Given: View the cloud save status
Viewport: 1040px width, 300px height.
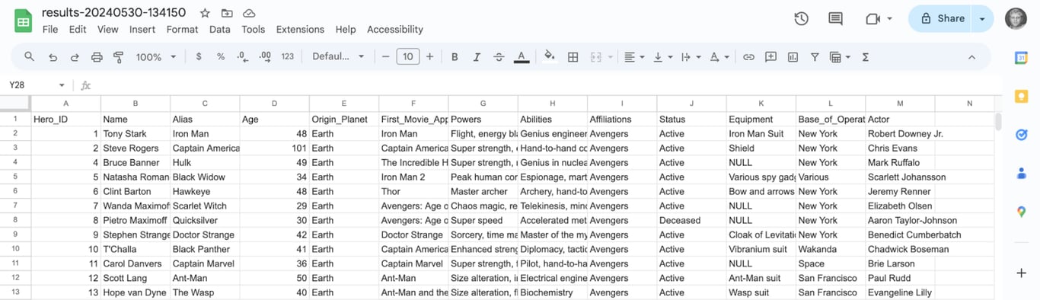Looking at the screenshot, I should coord(249,13).
